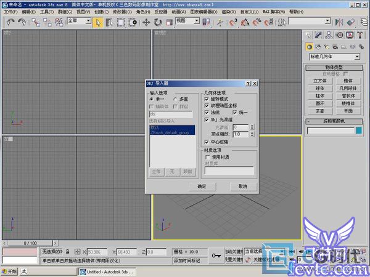The width and height of the screenshot is (370, 277).
Task: Toggle the 纹理贴图坐标 checkbox
Action: click(207, 105)
